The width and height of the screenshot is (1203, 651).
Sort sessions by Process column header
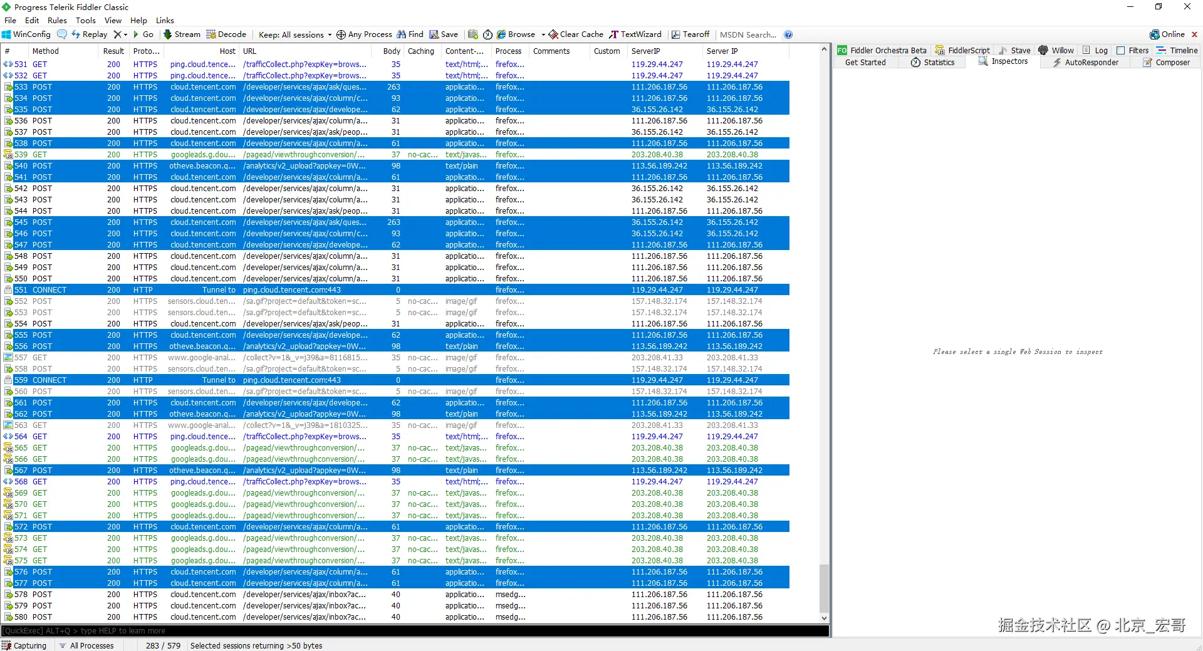(x=509, y=51)
